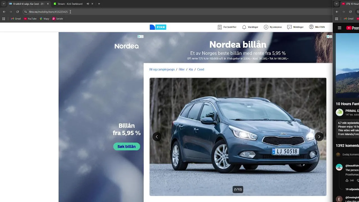This screenshot has width=359, height=202.
Task: Show the previous car photo
Action: (157, 137)
